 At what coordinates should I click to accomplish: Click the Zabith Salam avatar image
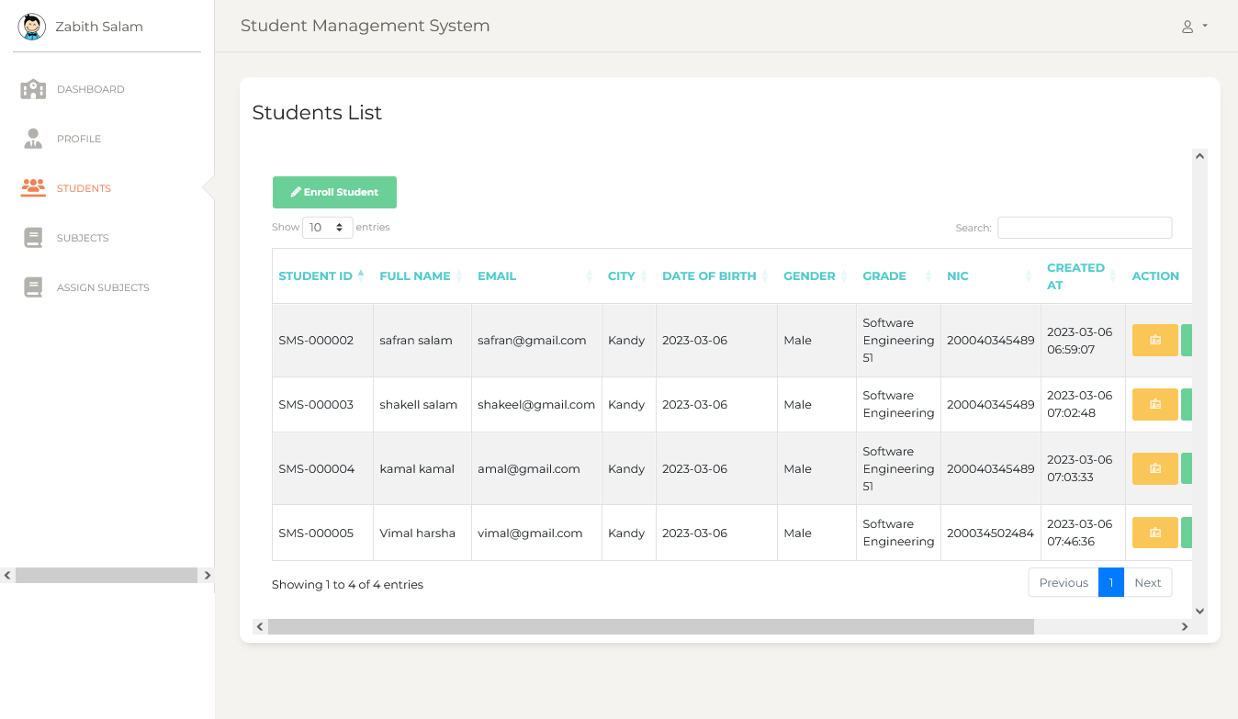pyautogui.click(x=32, y=27)
